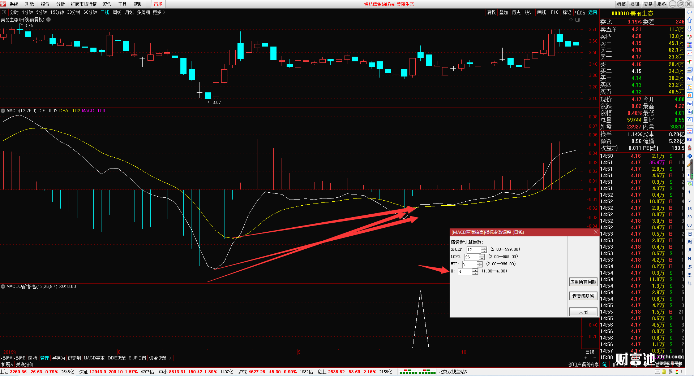
Task: Close the MACD parameter dialog with X
Action: click(596, 232)
